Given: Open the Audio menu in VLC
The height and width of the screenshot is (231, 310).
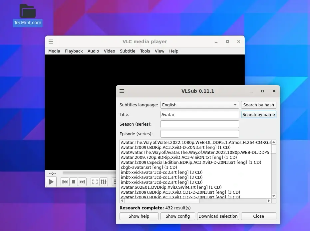Looking at the screenshot, I should point(93,51).
